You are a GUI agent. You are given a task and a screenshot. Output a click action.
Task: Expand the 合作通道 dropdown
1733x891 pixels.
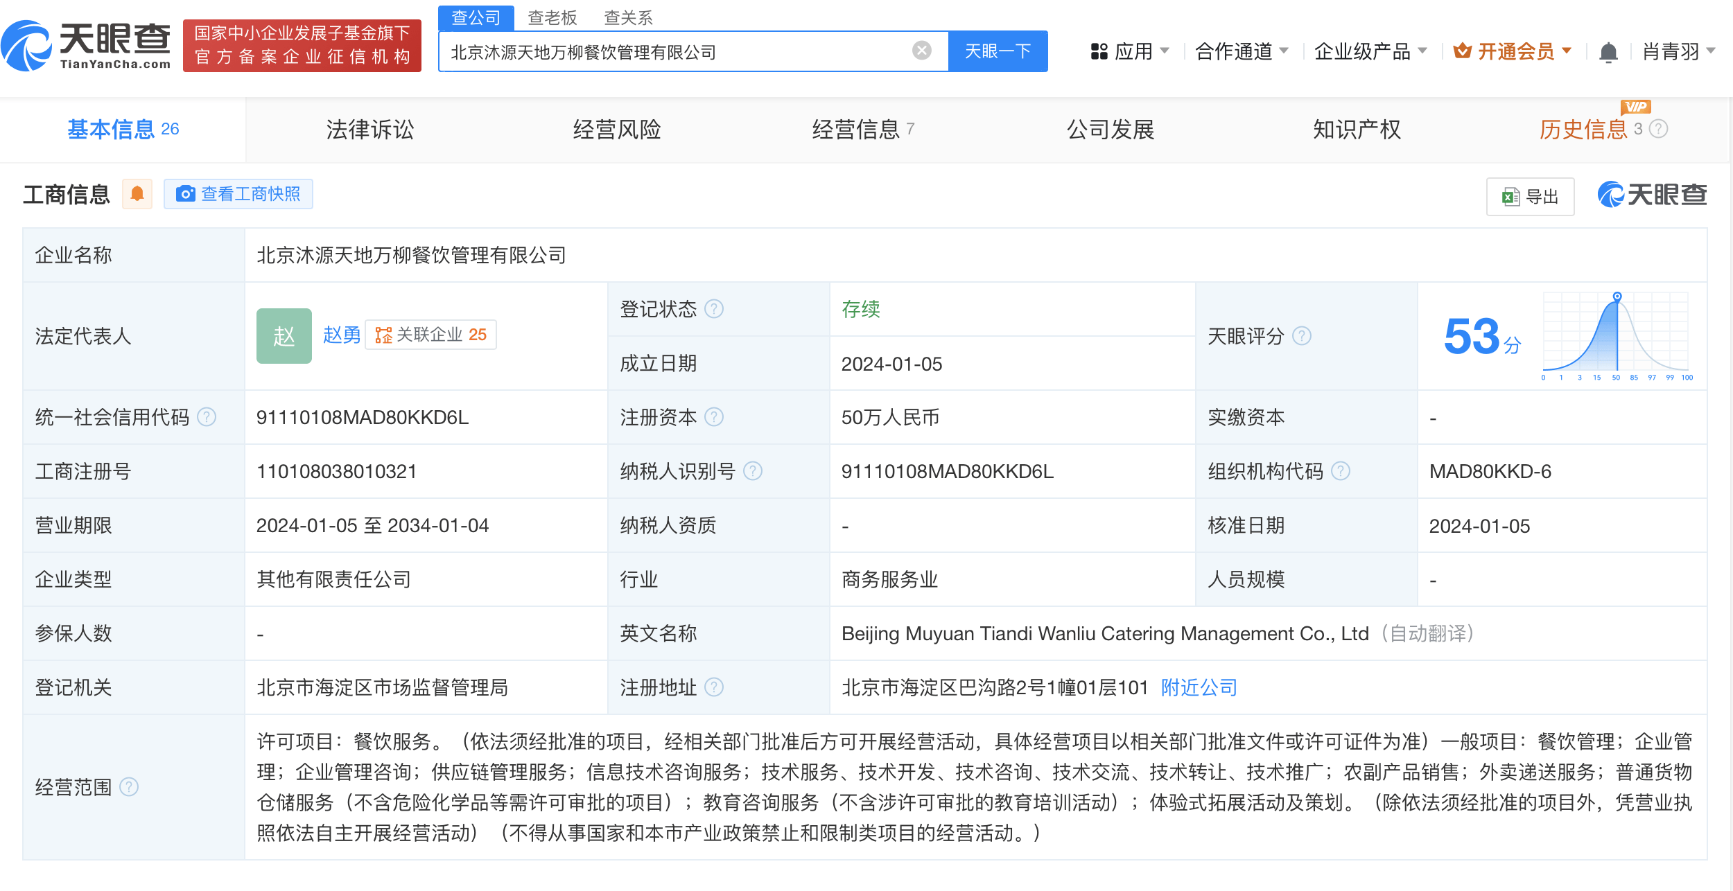click(x=1284, y=51)
